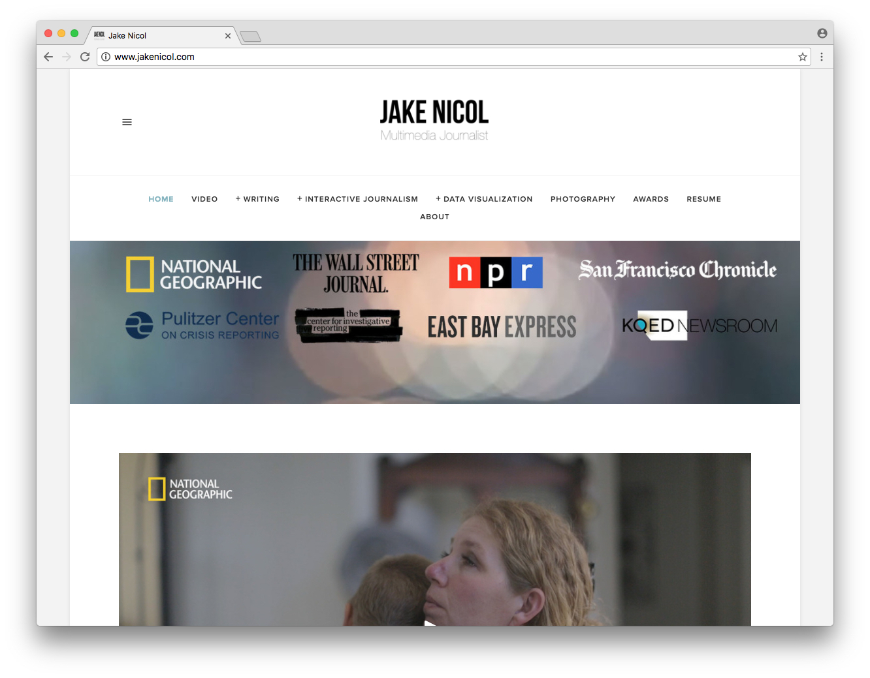Reload the page
This screenshot has width=870, height=678.
point(85,57)
